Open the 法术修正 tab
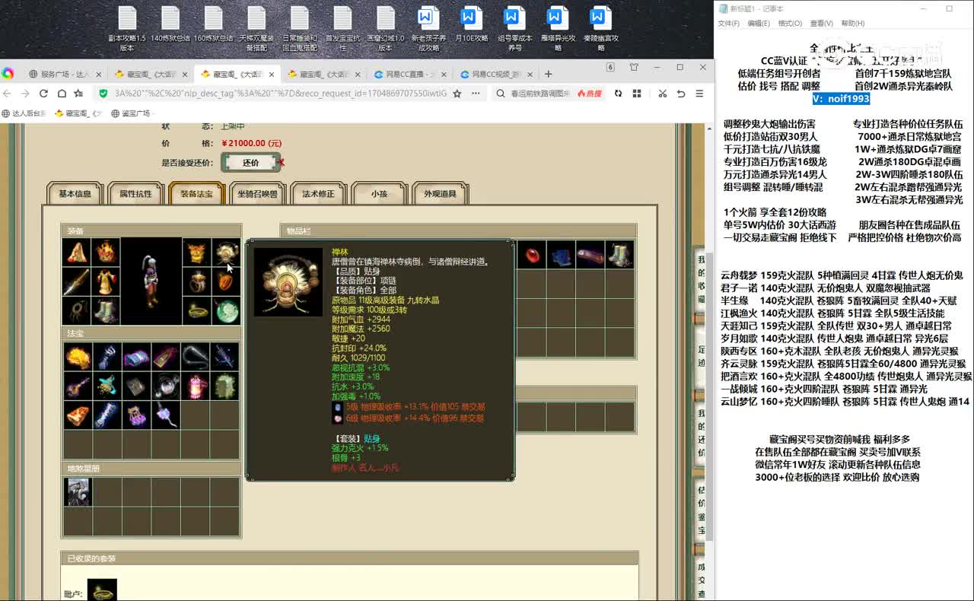974x601 pixels. coord(318,194)
